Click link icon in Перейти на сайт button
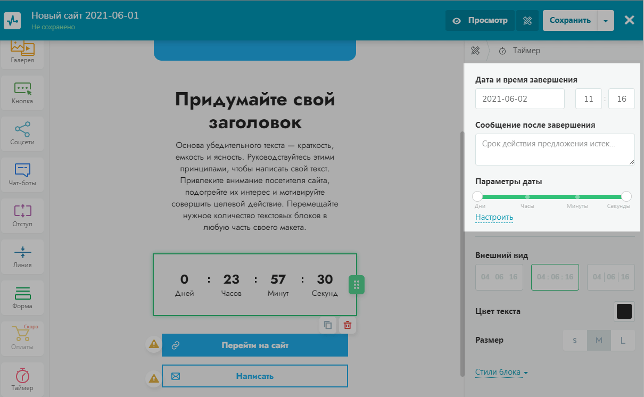The image size is (644, 397). point(176,345)
